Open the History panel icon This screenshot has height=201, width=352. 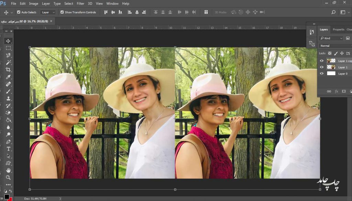312,32
